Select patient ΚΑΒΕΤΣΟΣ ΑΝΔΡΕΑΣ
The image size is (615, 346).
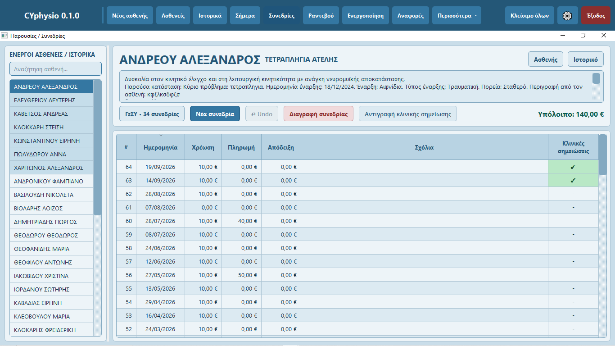51,114
